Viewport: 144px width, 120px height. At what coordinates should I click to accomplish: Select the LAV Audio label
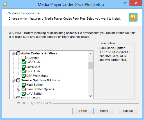34,62
